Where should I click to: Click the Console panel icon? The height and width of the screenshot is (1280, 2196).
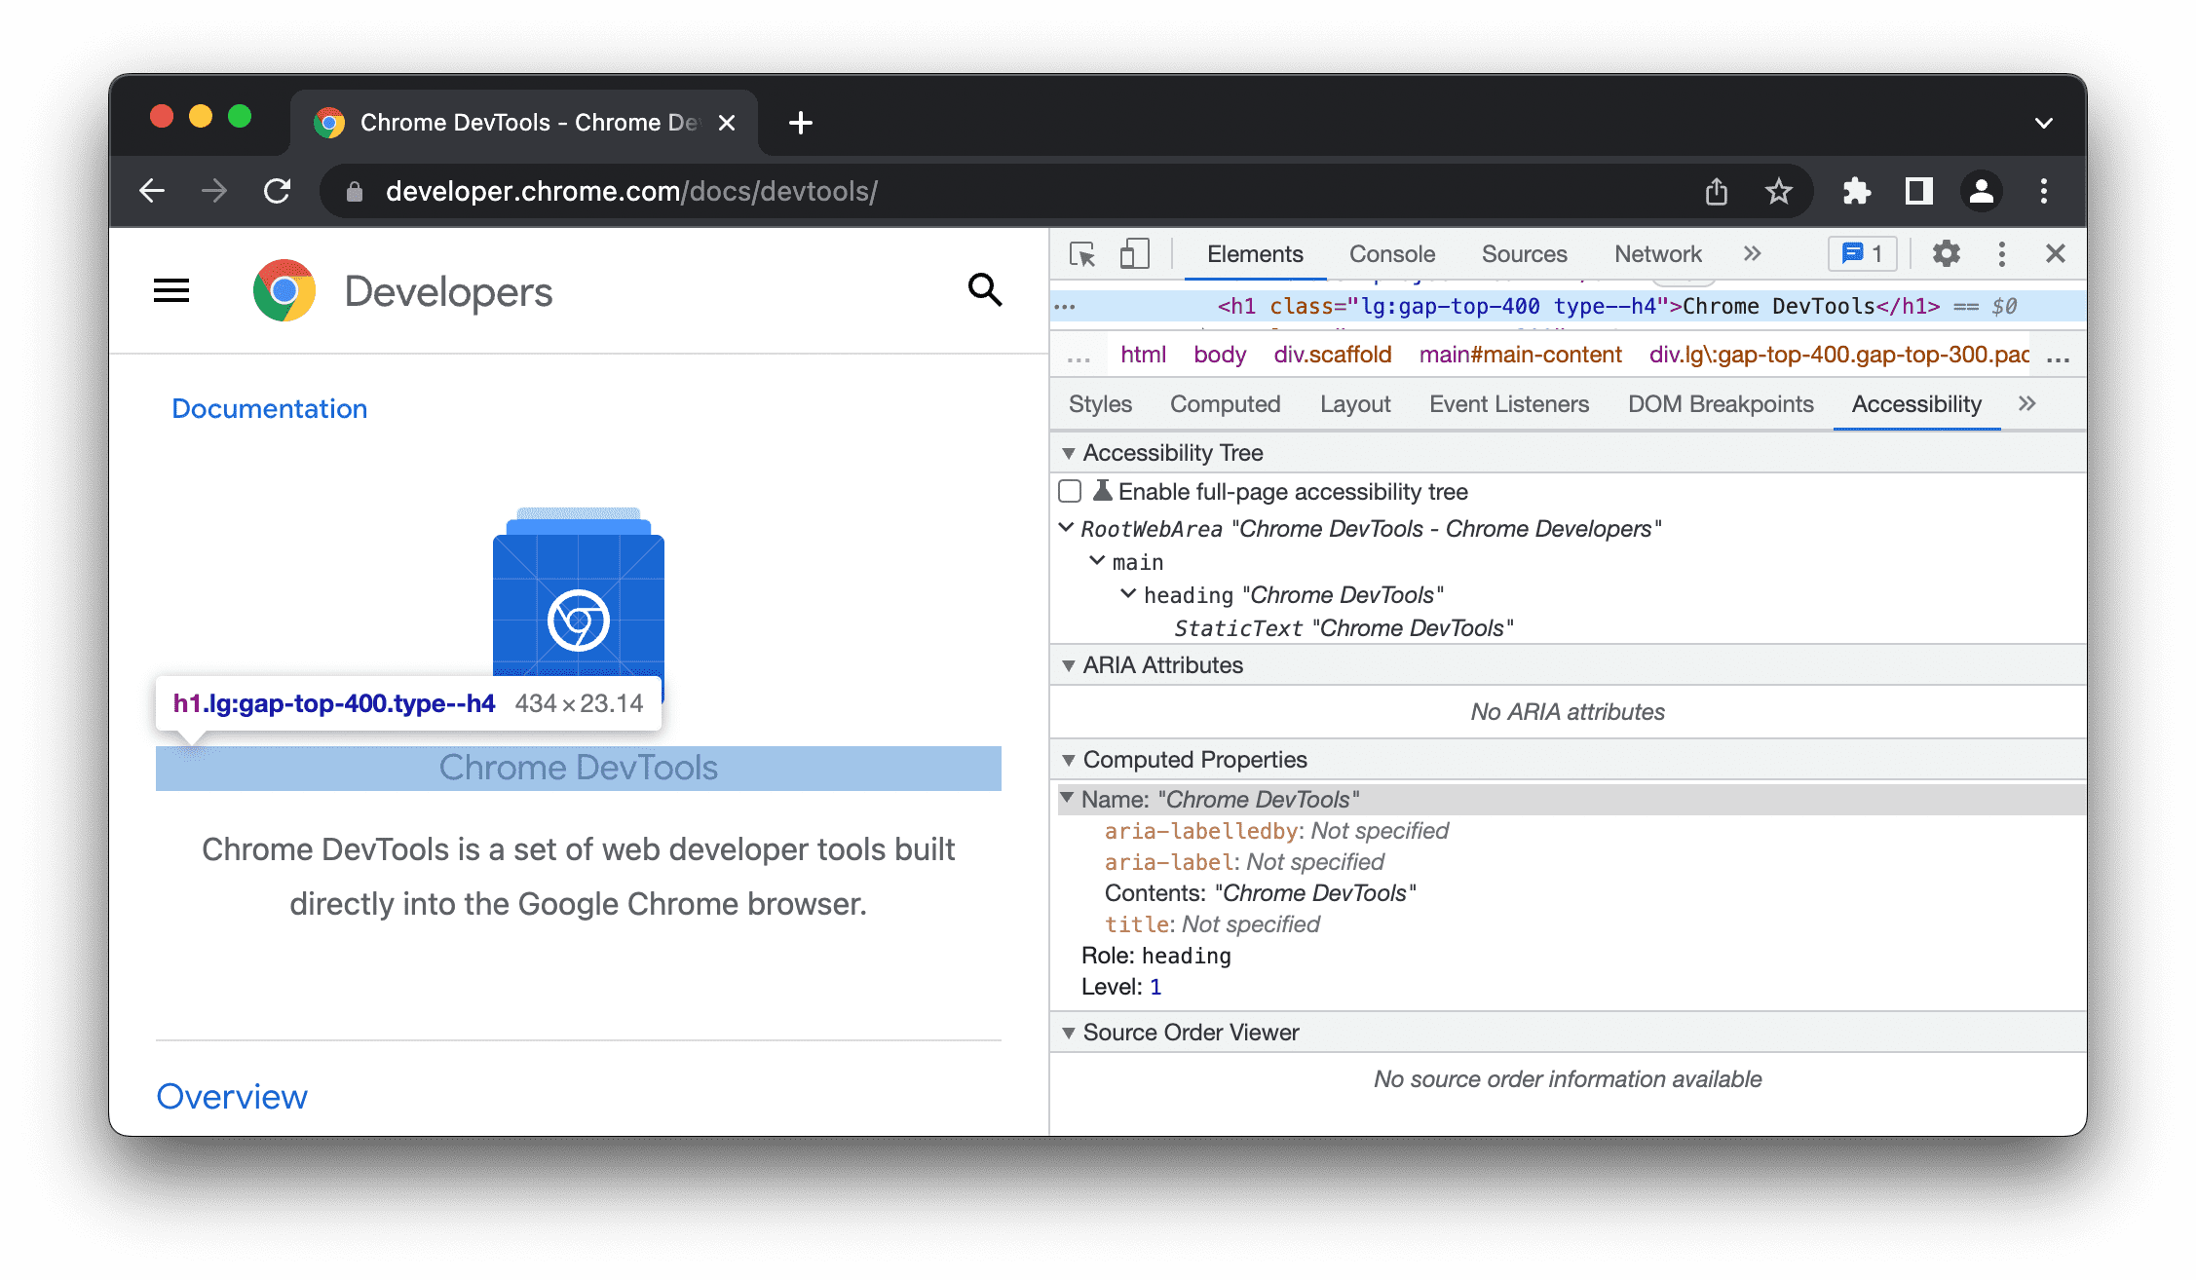[x=1390, y=253]
